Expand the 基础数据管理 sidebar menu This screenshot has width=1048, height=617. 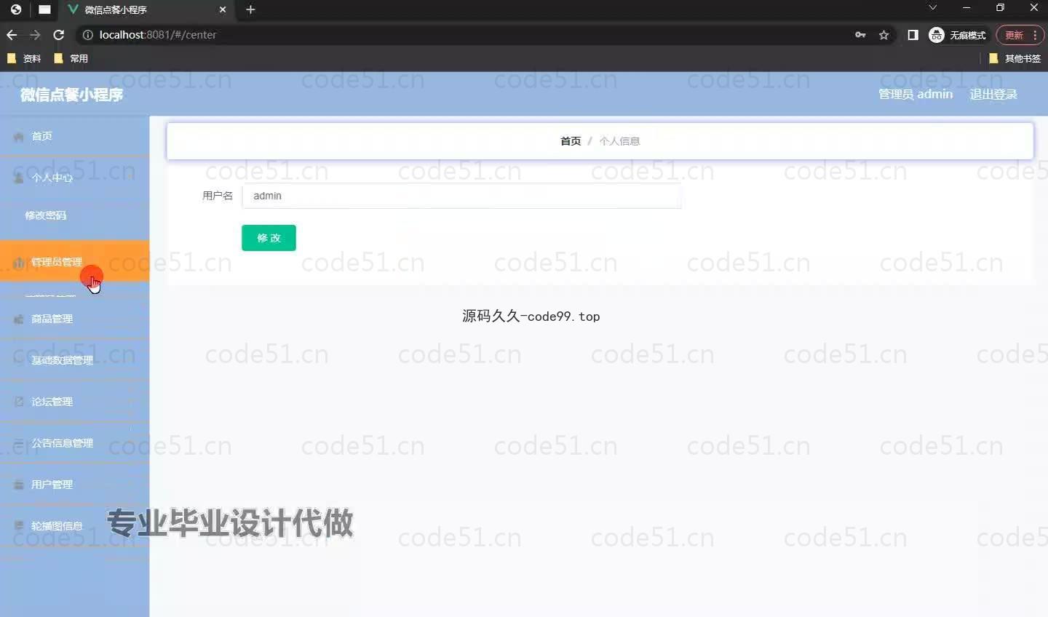(74, 360)
